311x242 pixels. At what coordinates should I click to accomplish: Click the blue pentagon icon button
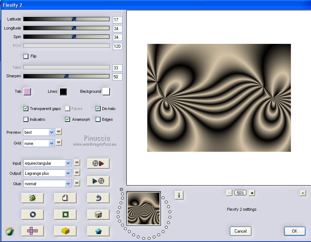click(x=98, y=231)
